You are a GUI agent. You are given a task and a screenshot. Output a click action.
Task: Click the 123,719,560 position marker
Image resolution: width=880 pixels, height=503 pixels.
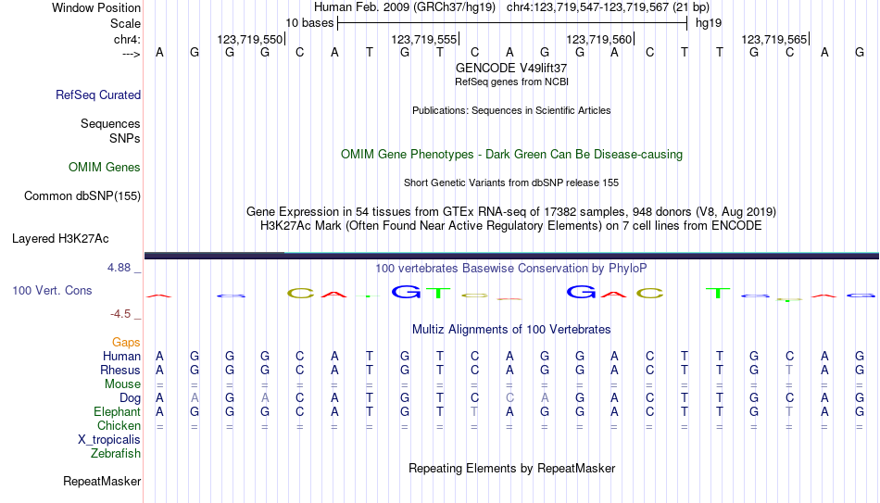point(599,39)
